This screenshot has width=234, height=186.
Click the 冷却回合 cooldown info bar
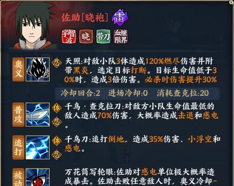137,93
